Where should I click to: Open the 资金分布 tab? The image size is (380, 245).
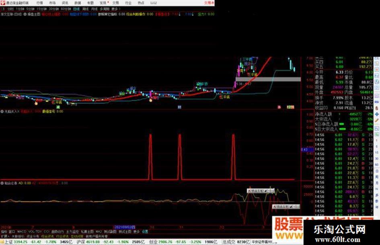[x=33, y=236]
